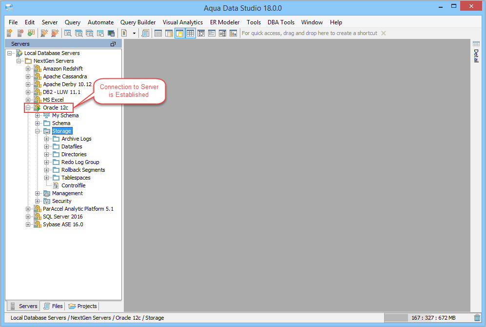The image size is (486, 327).
Task: Click the ER diagram window toolbar icon
Action: pos(223,33)
